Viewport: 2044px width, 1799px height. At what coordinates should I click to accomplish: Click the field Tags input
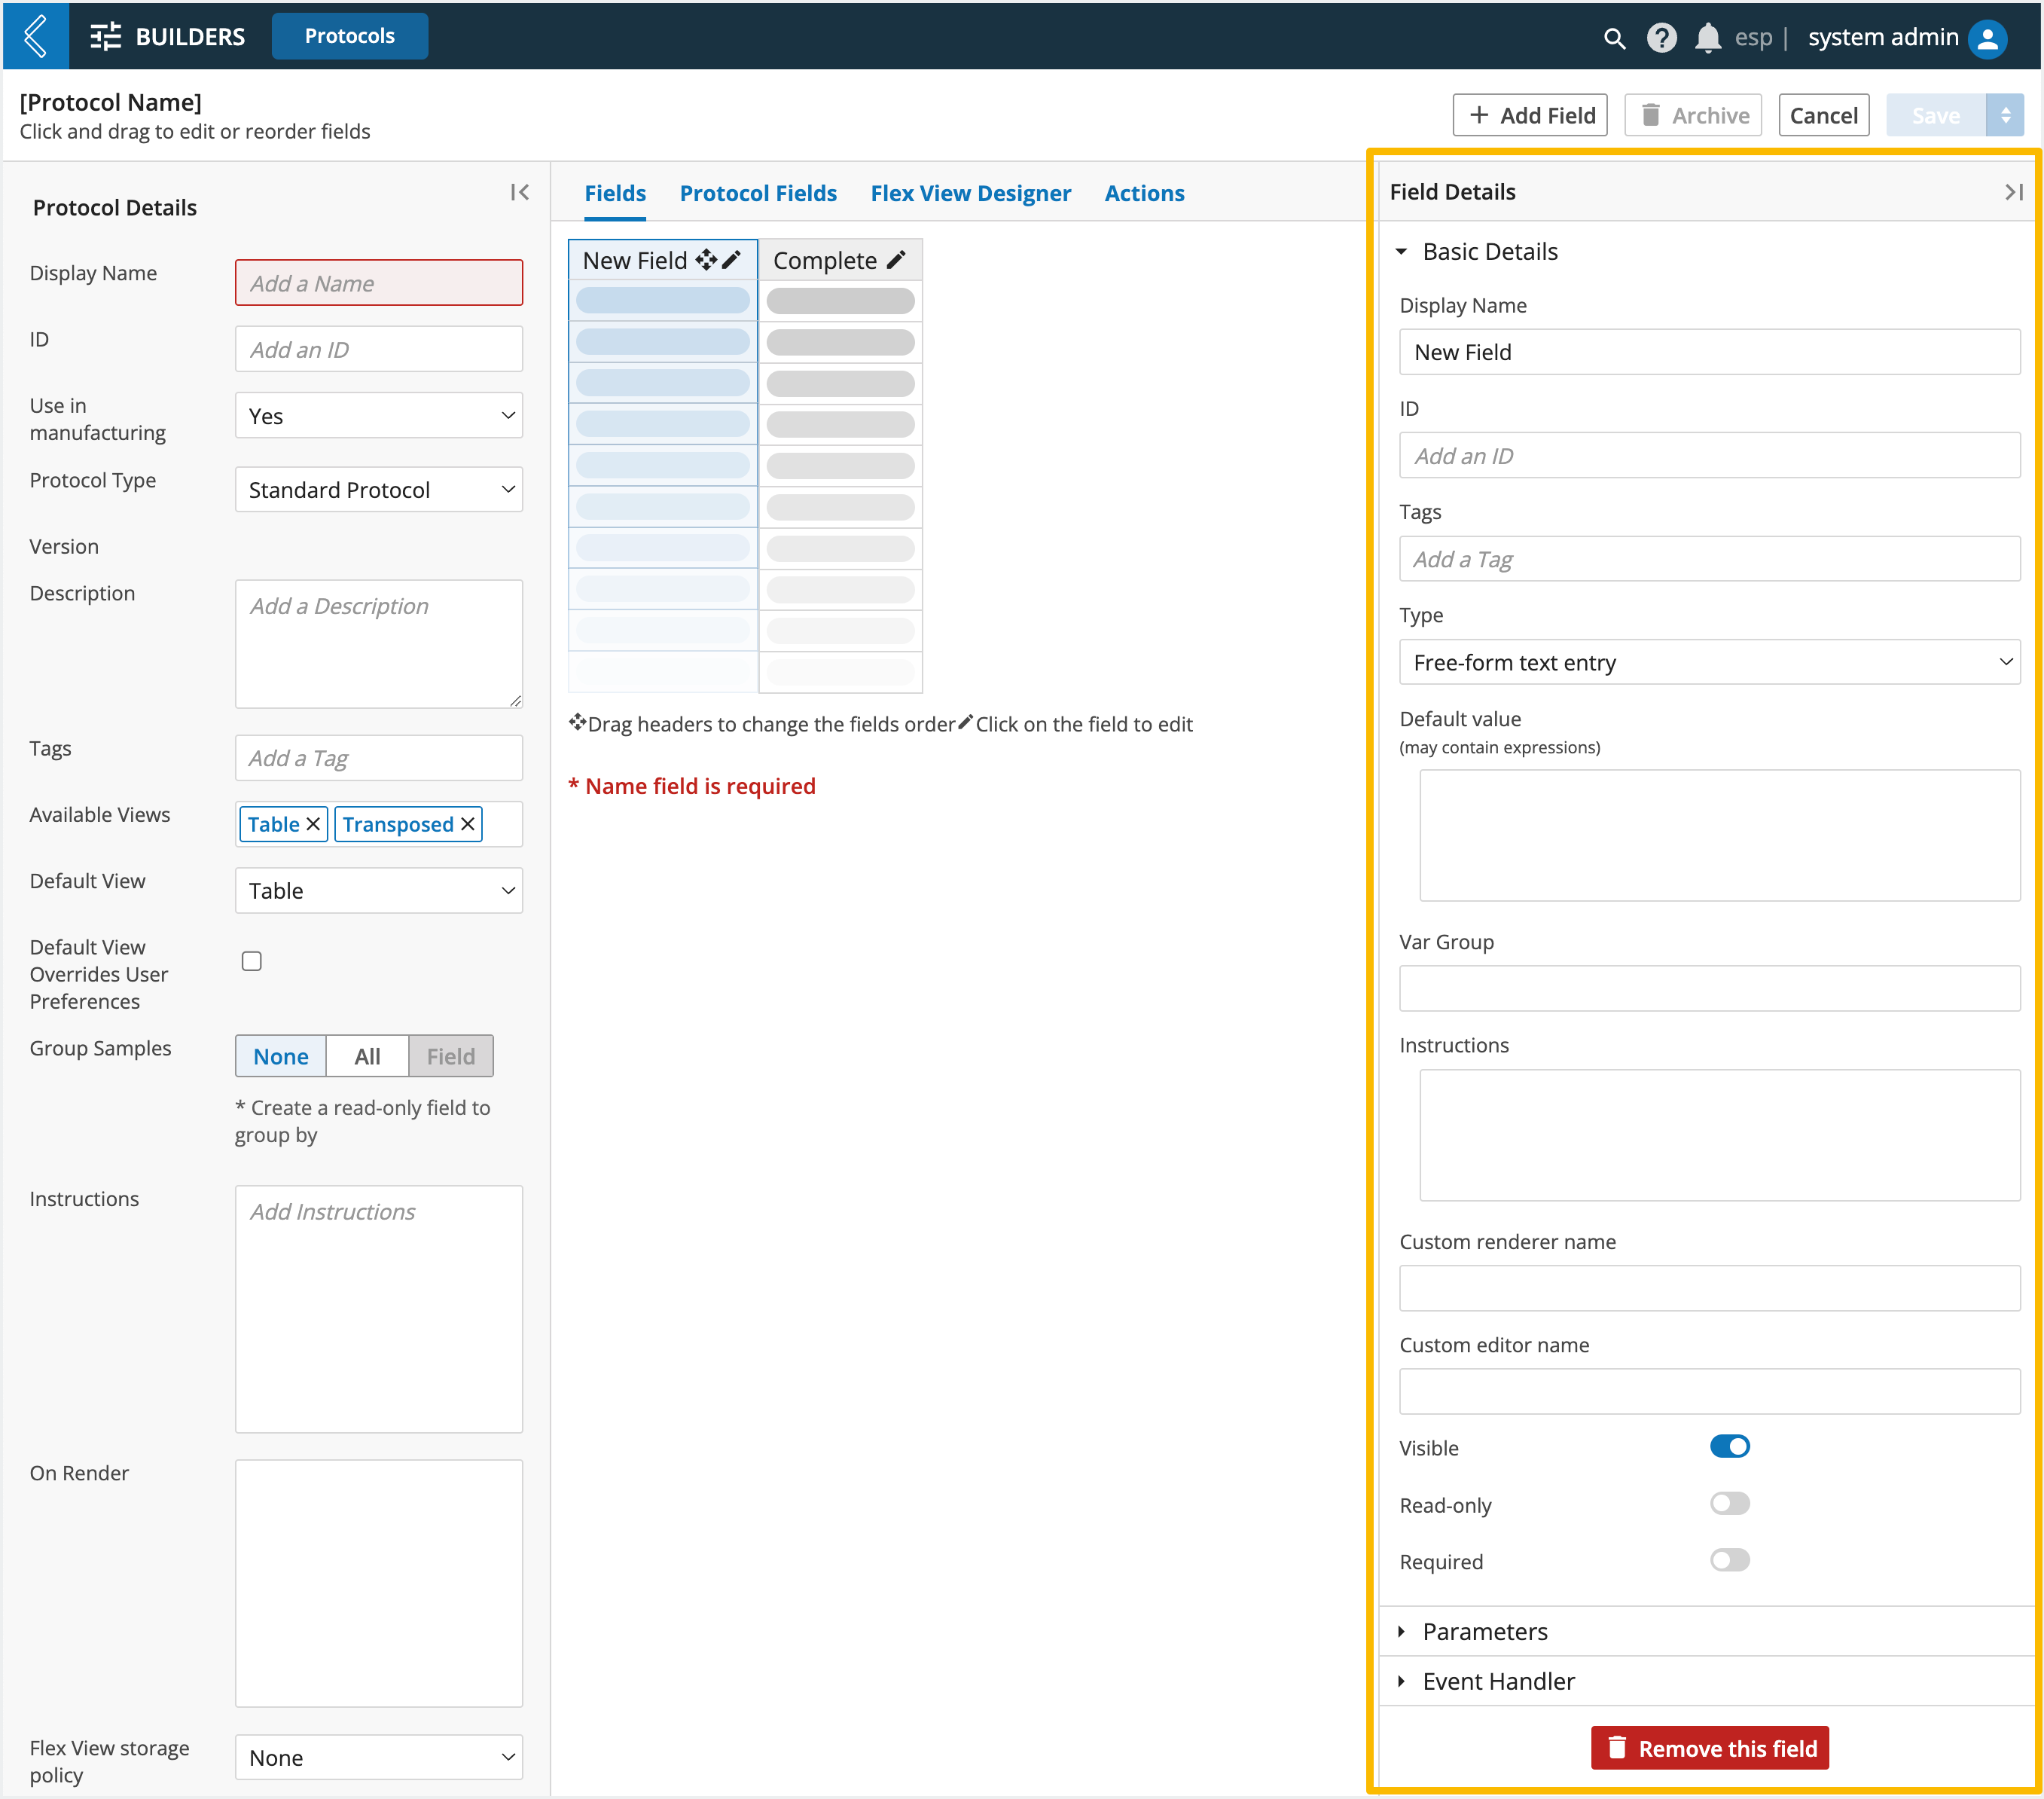click(1709, 558)
